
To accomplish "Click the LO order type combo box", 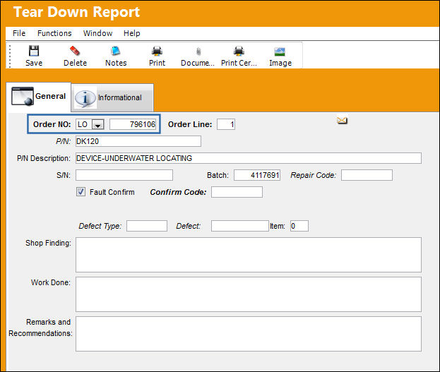I will [90, 124].
